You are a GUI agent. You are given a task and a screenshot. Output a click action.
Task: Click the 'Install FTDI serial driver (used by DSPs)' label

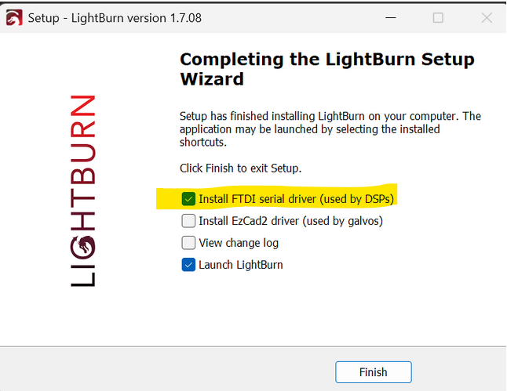pyautogui.click(x=296, y=199)
